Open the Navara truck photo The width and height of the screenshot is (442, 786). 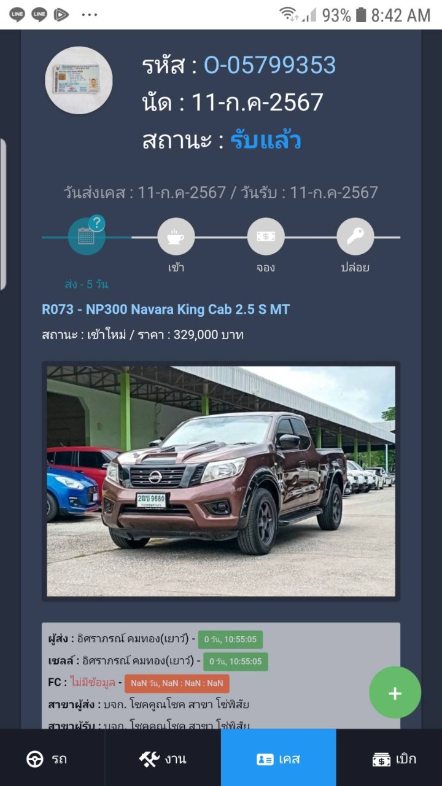221,481
